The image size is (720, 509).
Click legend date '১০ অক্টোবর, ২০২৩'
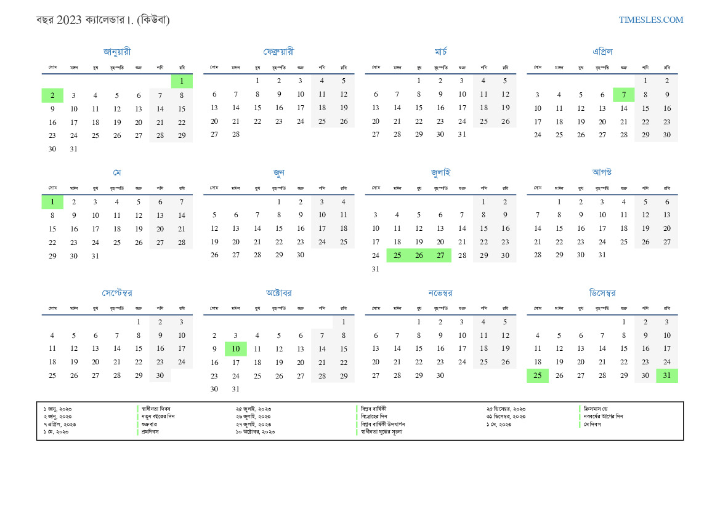[256, 432]
